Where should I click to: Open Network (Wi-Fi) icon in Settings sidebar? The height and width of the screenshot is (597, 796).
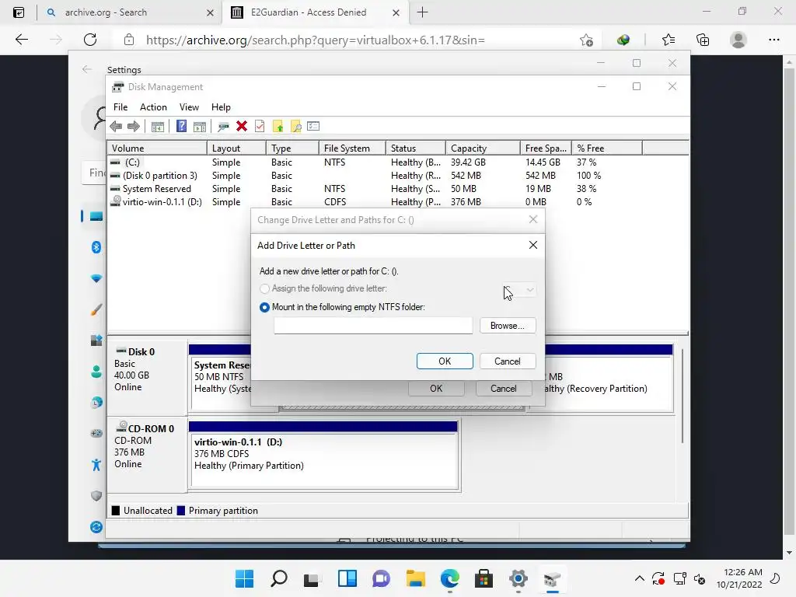coord(96,278)
